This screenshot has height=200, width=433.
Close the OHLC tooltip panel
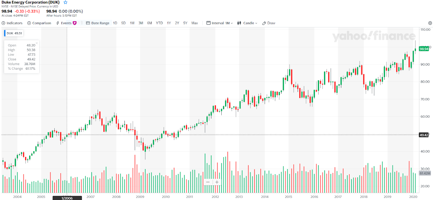(x=37, y=43)
